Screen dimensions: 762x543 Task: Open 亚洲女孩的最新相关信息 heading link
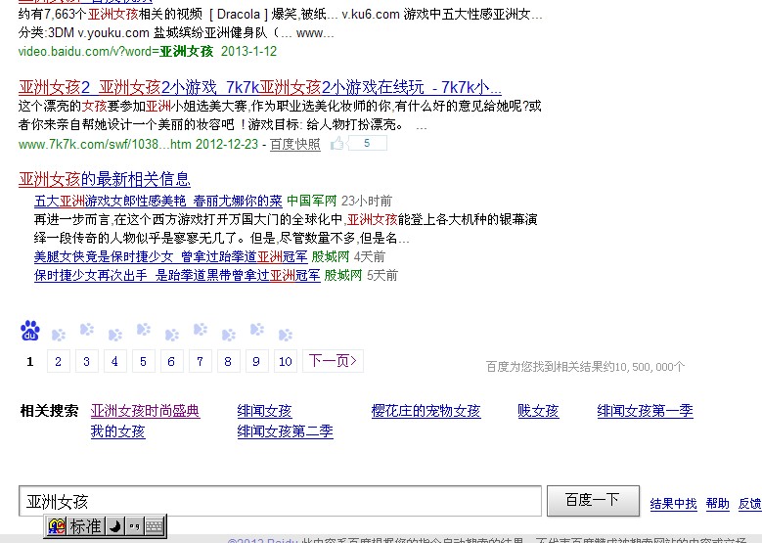tap(105, 179)
